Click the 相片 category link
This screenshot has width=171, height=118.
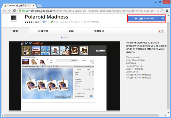(x=45, y=22)
